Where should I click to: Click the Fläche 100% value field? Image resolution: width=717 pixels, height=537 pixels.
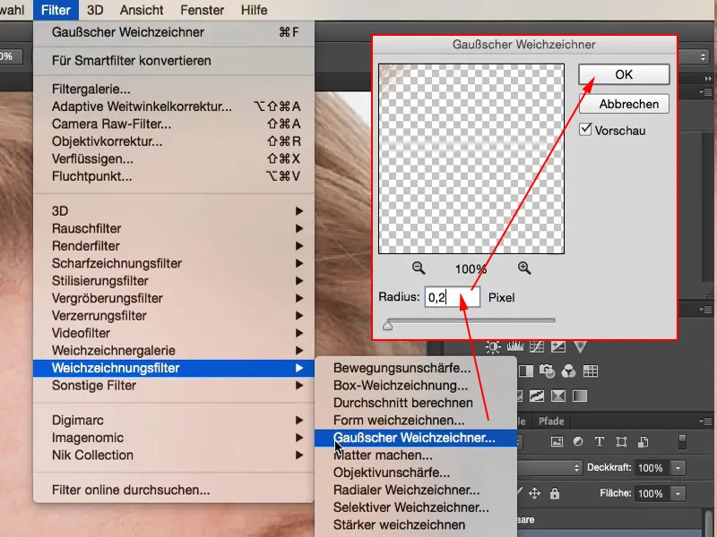coord(651,493)
